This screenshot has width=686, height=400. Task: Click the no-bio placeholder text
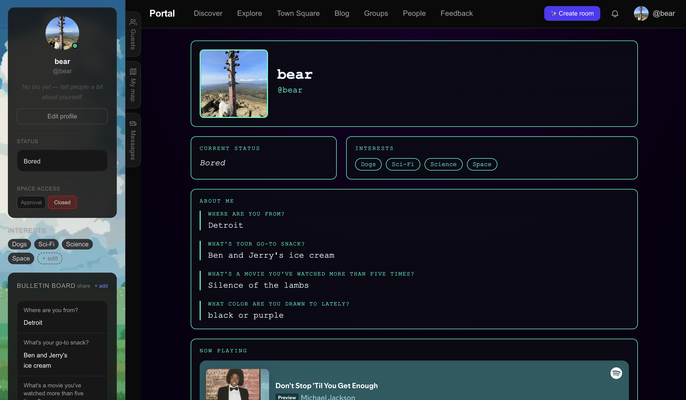tap(62, 92)
